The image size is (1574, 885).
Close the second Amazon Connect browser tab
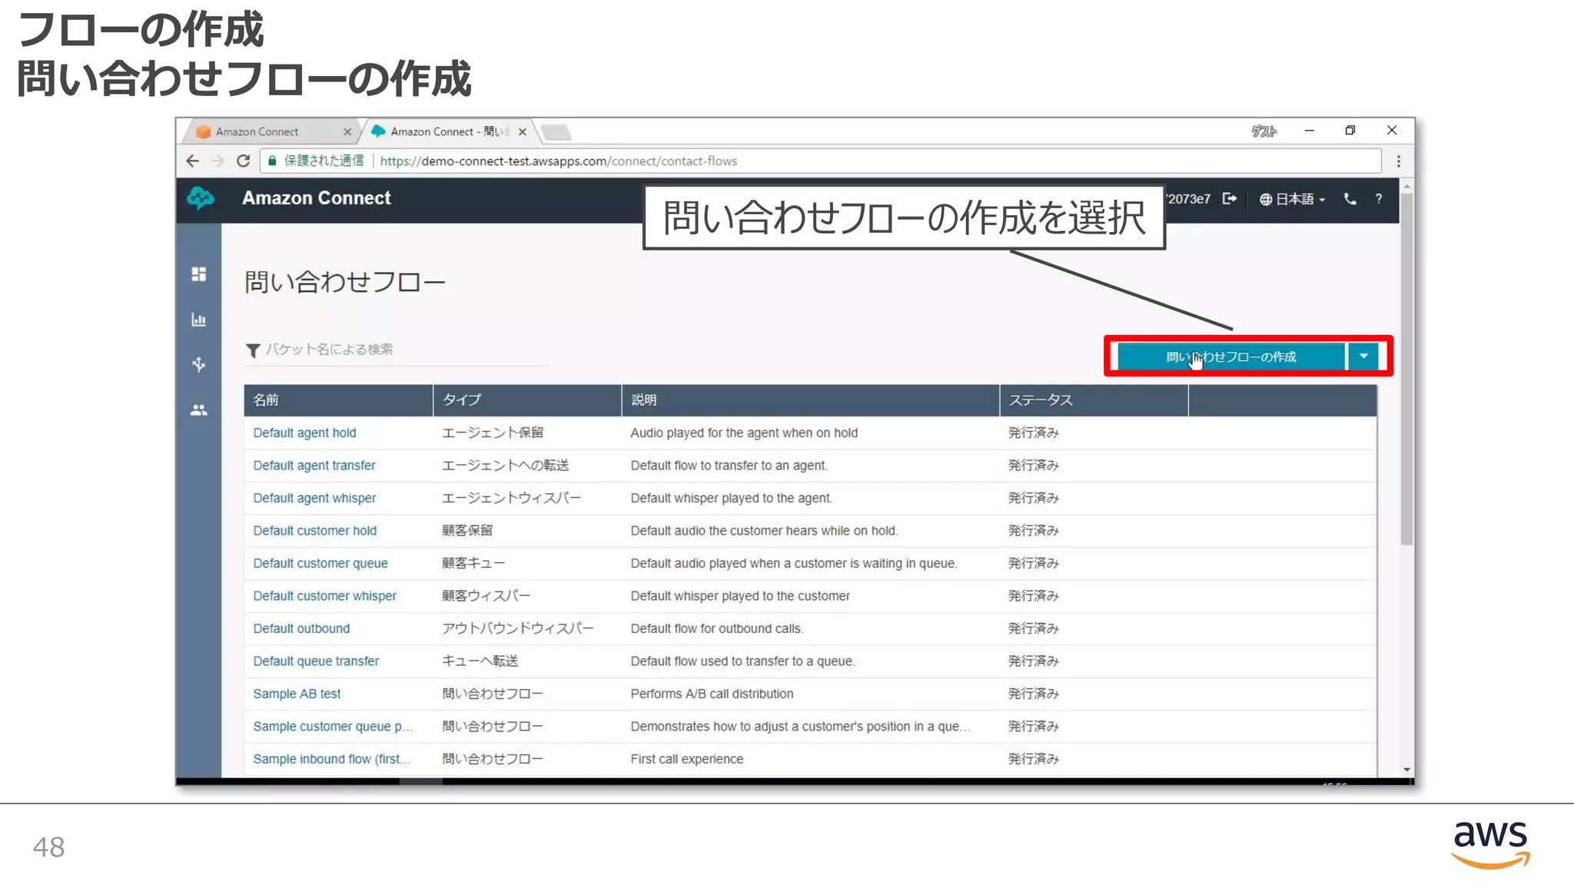(523, 131)
